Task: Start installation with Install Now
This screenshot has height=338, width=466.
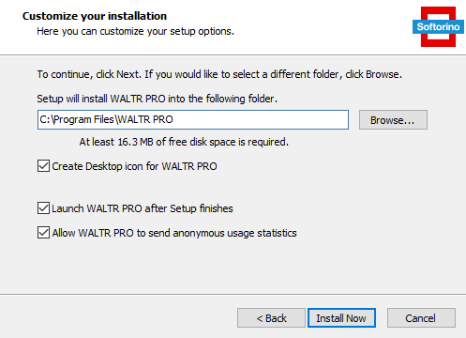Action: tap(341, 318)
